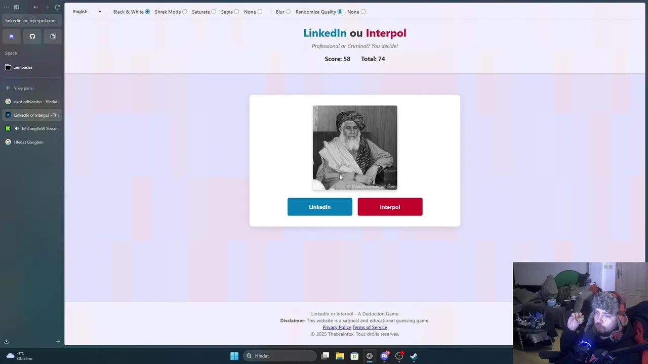Open Microsoft Store from taskbar

[x=354, y=356]
